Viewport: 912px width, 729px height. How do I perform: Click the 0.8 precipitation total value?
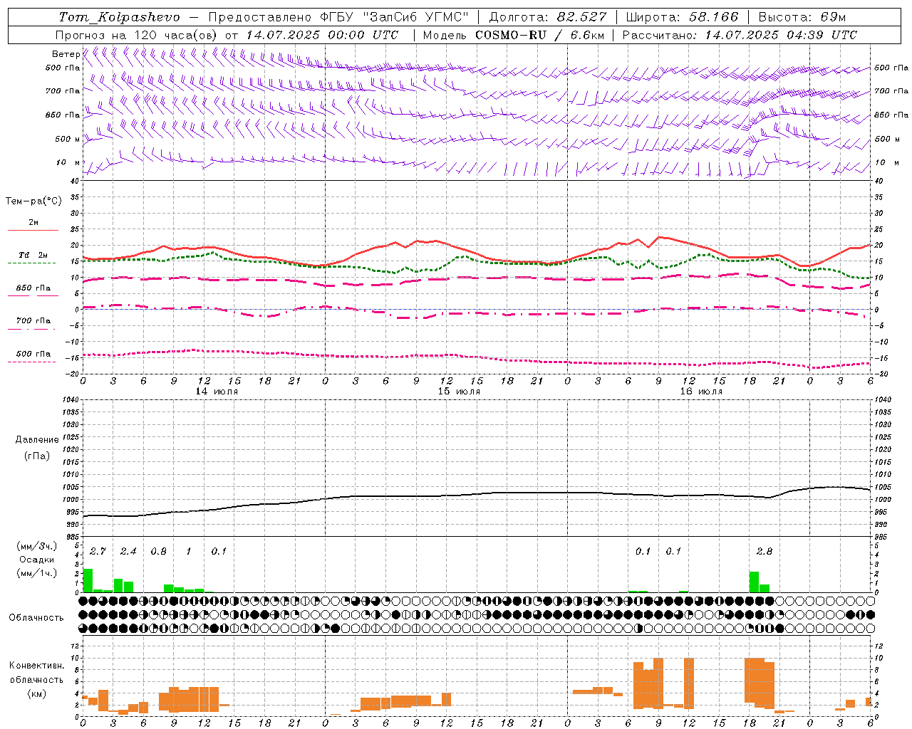coord(159,551)
